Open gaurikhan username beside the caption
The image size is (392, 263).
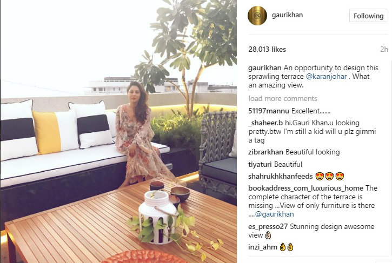pyautogui.click(x=265, y=68)
